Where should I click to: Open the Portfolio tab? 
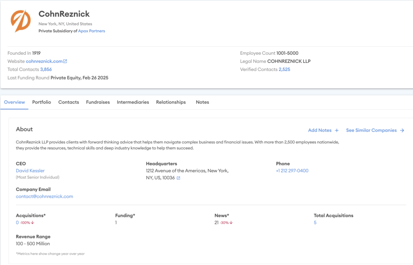pyautogui.click(x=42, y=102)
